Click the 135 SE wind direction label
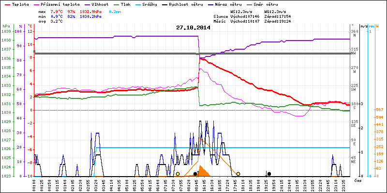This screenshot has height=193, width=387. 355,124
